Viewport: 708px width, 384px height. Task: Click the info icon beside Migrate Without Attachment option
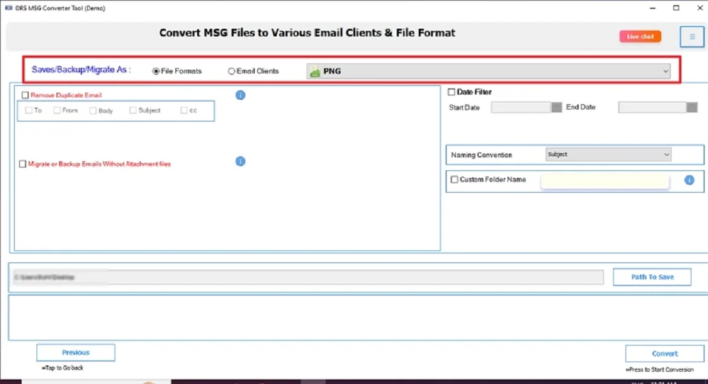(x=240, y=161)
